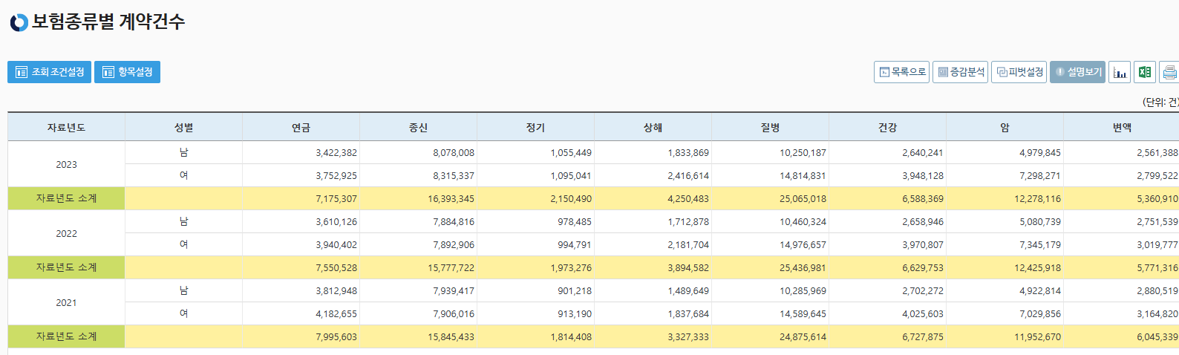
Task: Click the 자료년도 column header
Action: click(x=66, y=127)
